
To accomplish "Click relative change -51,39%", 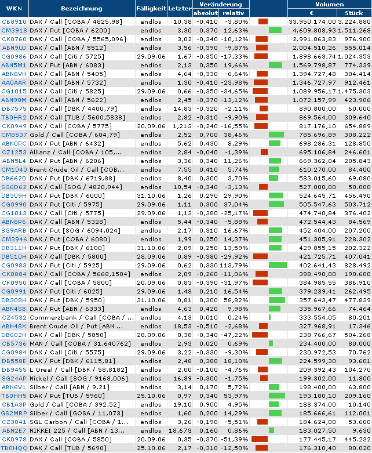I will (x=234, y=440).
